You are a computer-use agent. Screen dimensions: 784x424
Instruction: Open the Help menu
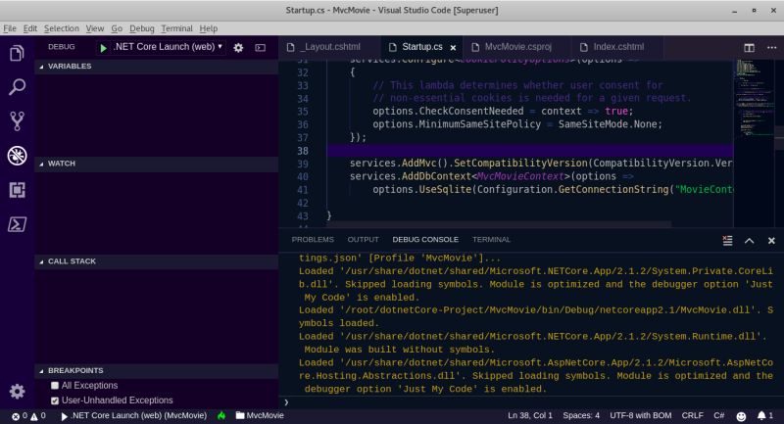click(x=209, y=28)
